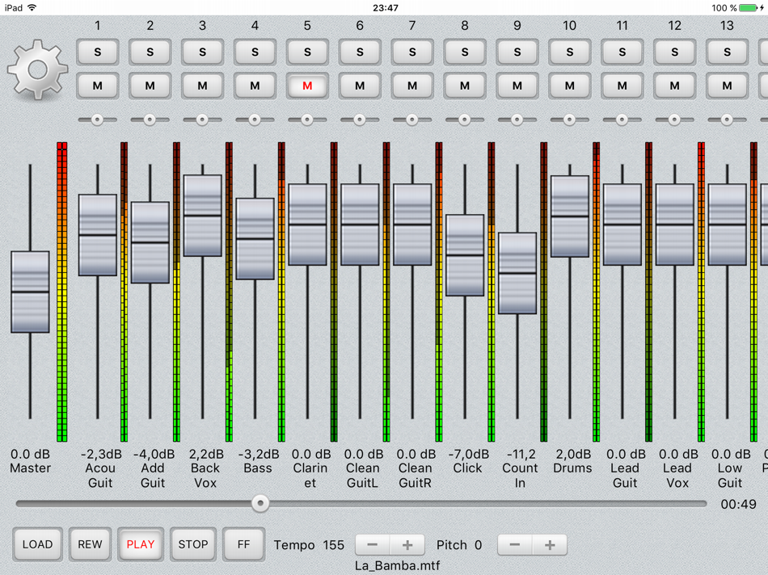The height and width of the screenshot is (575, 768).
Task: Unmute channel 5 Clarinet
Action: [307, 86]
